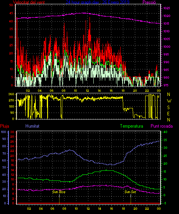Image resolution: width=179 pixels, height=214 pixels.
Task: Click the Velocitat del vent title label
Action: click(x=29, y=2)
